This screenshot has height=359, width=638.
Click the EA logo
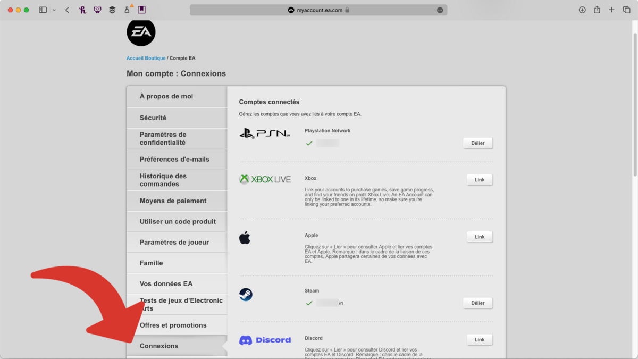point(141,32)
